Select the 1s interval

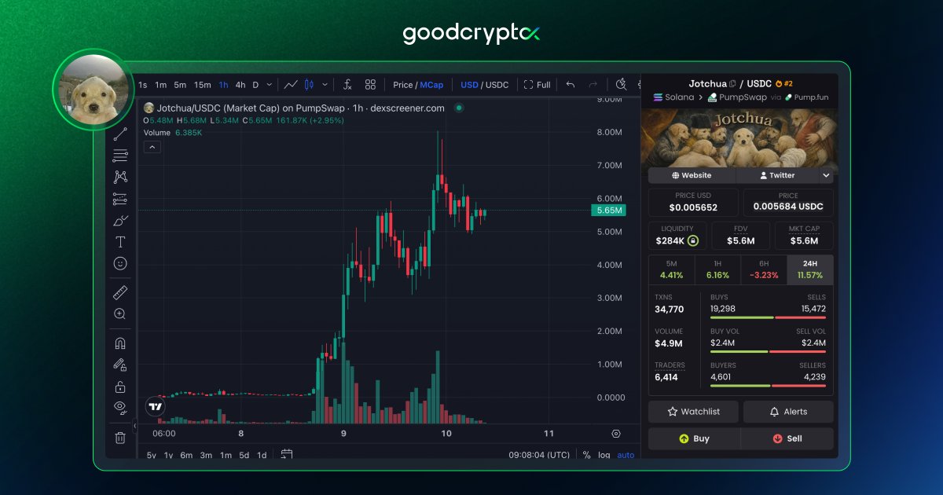click(143, 85)
